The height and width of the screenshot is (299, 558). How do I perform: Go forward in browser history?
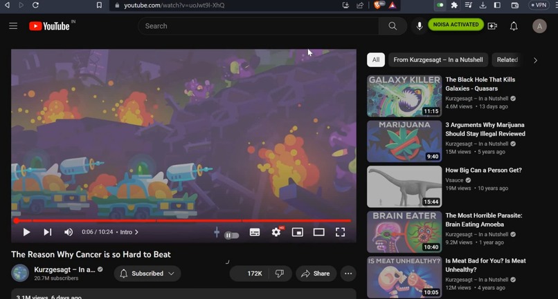[x=21, y=5]
